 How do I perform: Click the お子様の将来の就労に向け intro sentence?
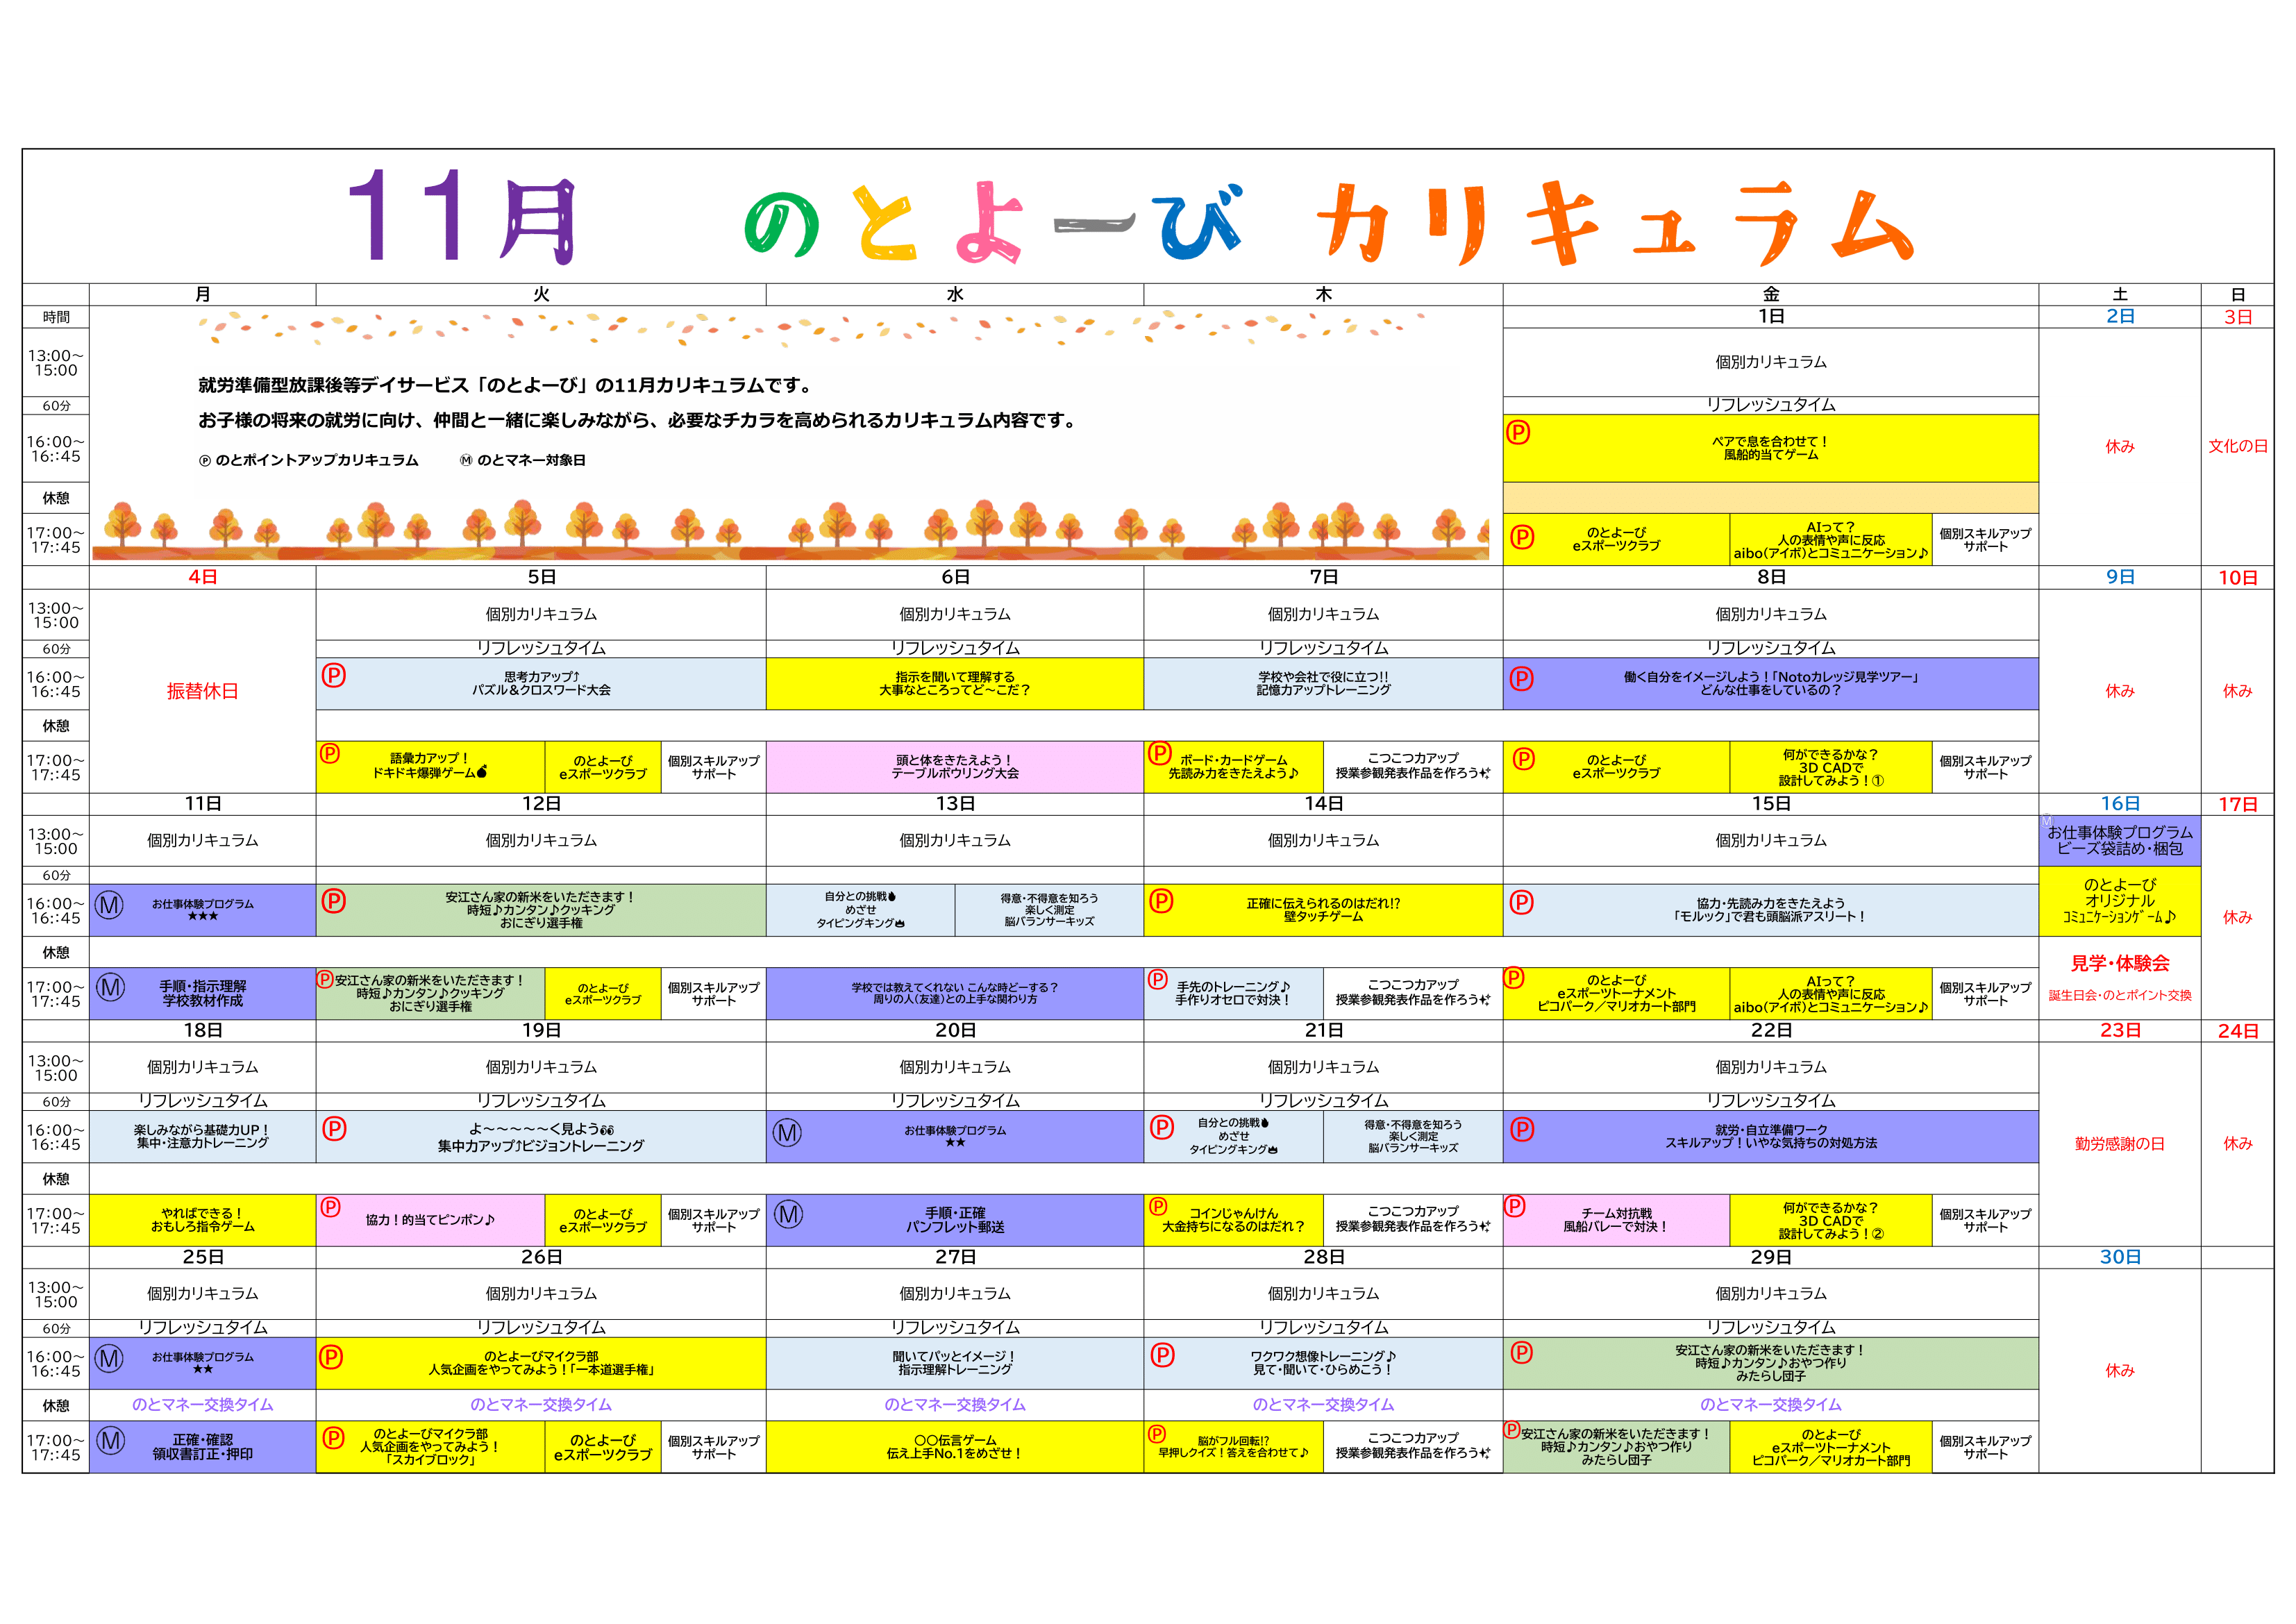point(638,421)
